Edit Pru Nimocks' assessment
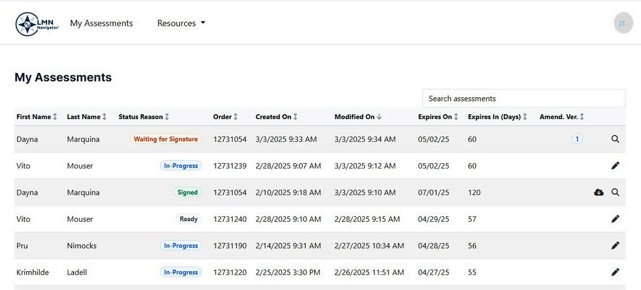Screen dimensions: 641x290 tap(615, 245)
